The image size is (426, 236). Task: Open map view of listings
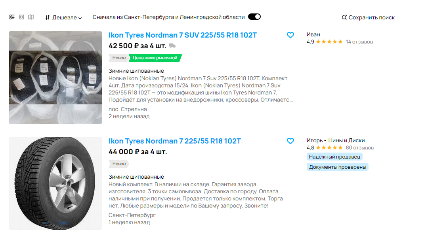coord(31,17)
